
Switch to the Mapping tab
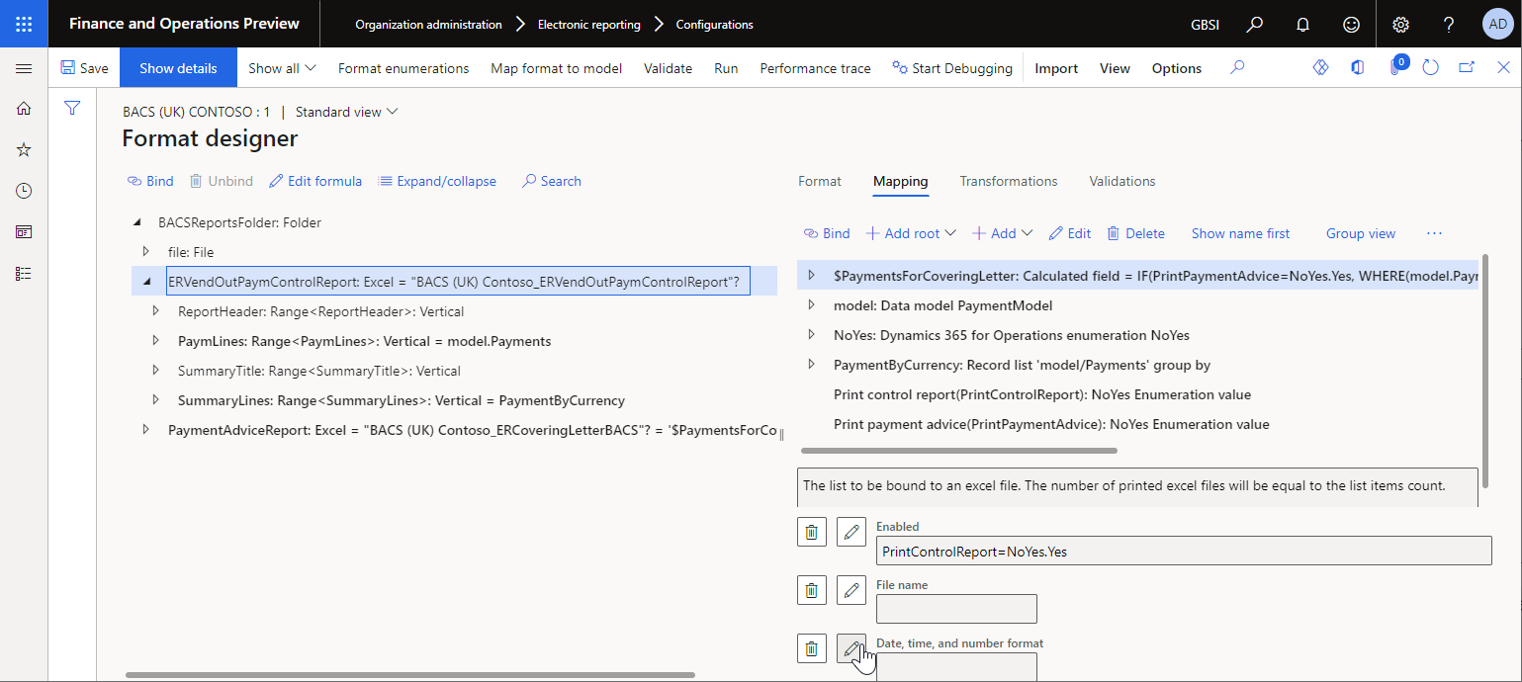coord(900,181)
